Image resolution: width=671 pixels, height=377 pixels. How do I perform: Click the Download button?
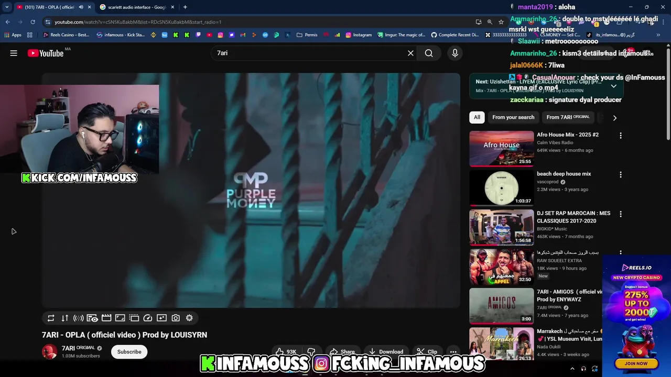[386, 352]
